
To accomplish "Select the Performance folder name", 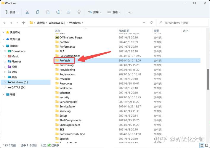I will coord(67,47).
